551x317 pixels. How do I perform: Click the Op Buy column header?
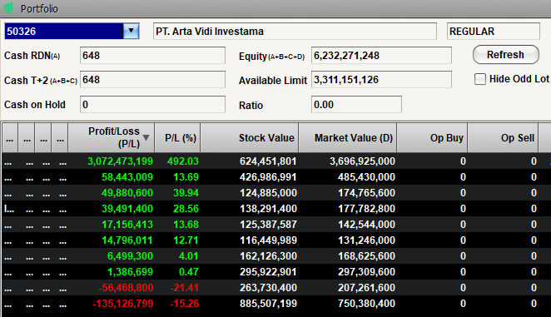coord(432,137)
